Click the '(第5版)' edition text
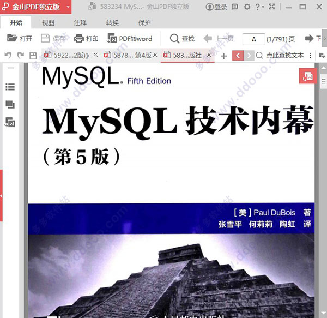The width and height of the screenshot is (327, 318). click(82, 157)
